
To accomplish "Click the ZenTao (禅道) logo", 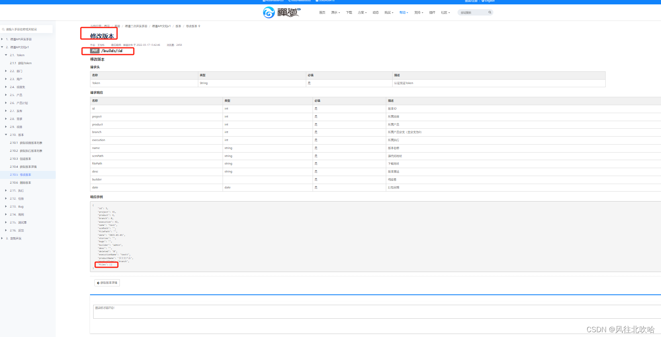I will tap(281, 12).
